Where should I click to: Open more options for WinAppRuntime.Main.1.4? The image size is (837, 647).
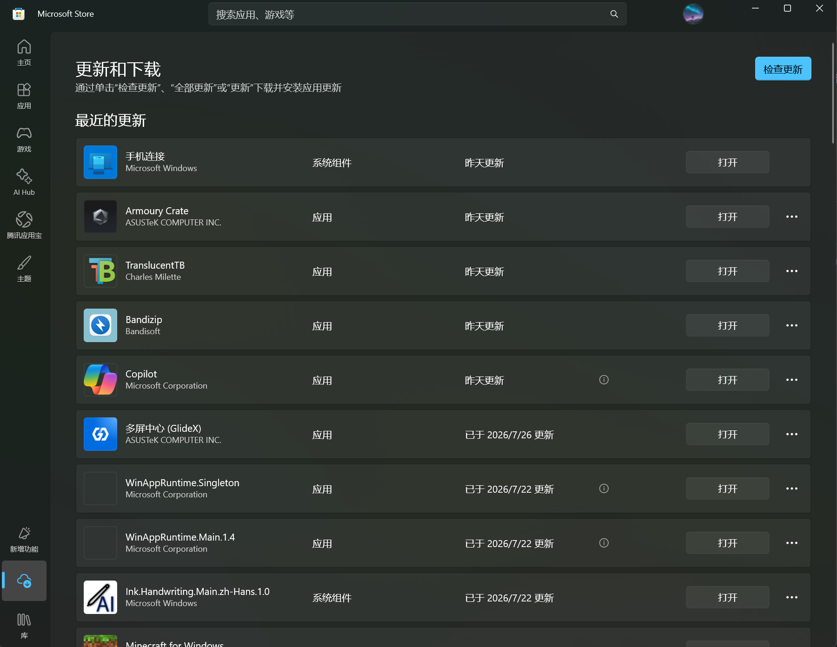pyautogui.click(x=792, y=543)
